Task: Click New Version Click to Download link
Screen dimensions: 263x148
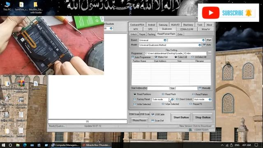Action: [x=195, y=126]
